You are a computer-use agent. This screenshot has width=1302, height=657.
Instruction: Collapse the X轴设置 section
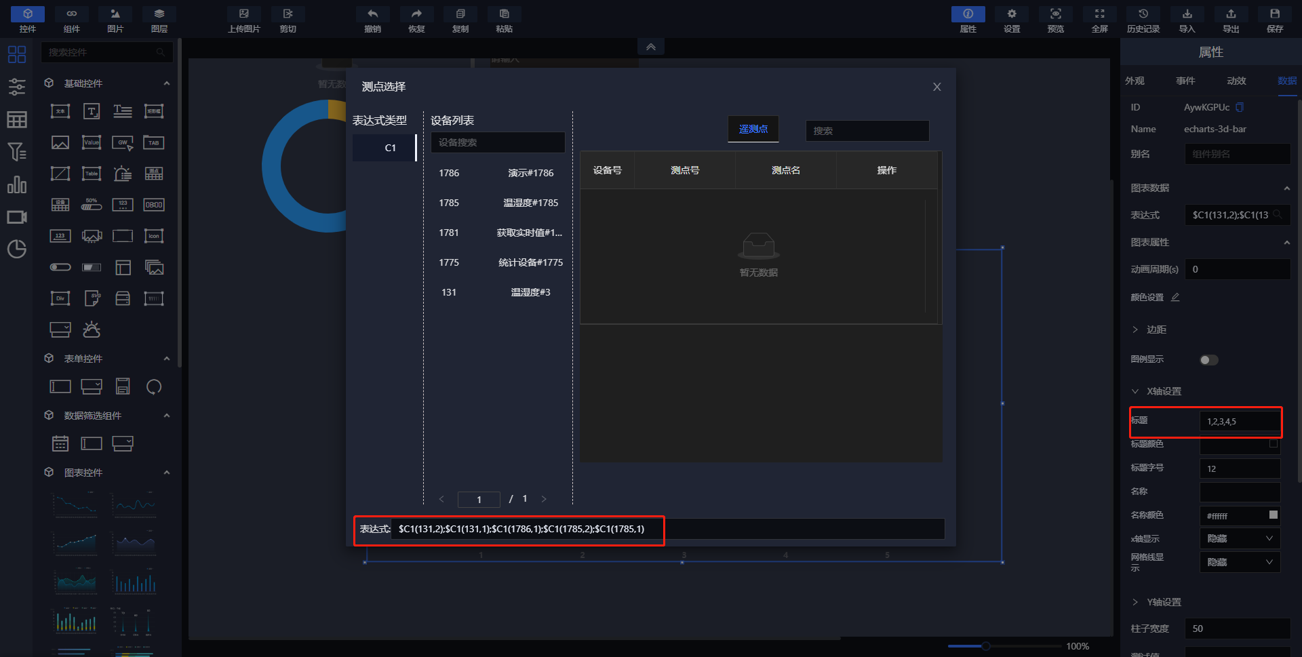(1135, 391)
